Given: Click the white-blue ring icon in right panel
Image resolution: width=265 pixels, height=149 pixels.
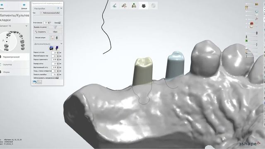Looking at the screenshot, I should point(257,11).
